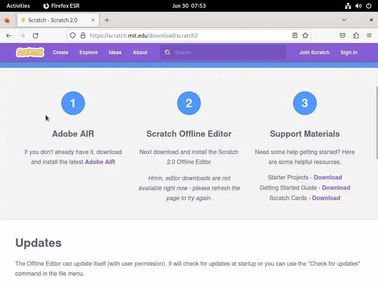Click the search magnifier icon

pos(168,52)
